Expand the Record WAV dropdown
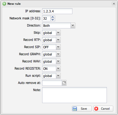This screenshot has width=118, height=115. (58, 61)
